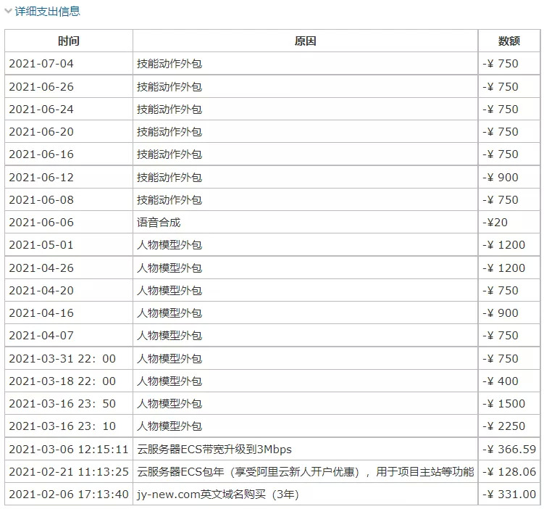The image size is (544, 509).
Task: Click the -¥ 1200 amount for 2021-04-26
Action: [503, 268]
